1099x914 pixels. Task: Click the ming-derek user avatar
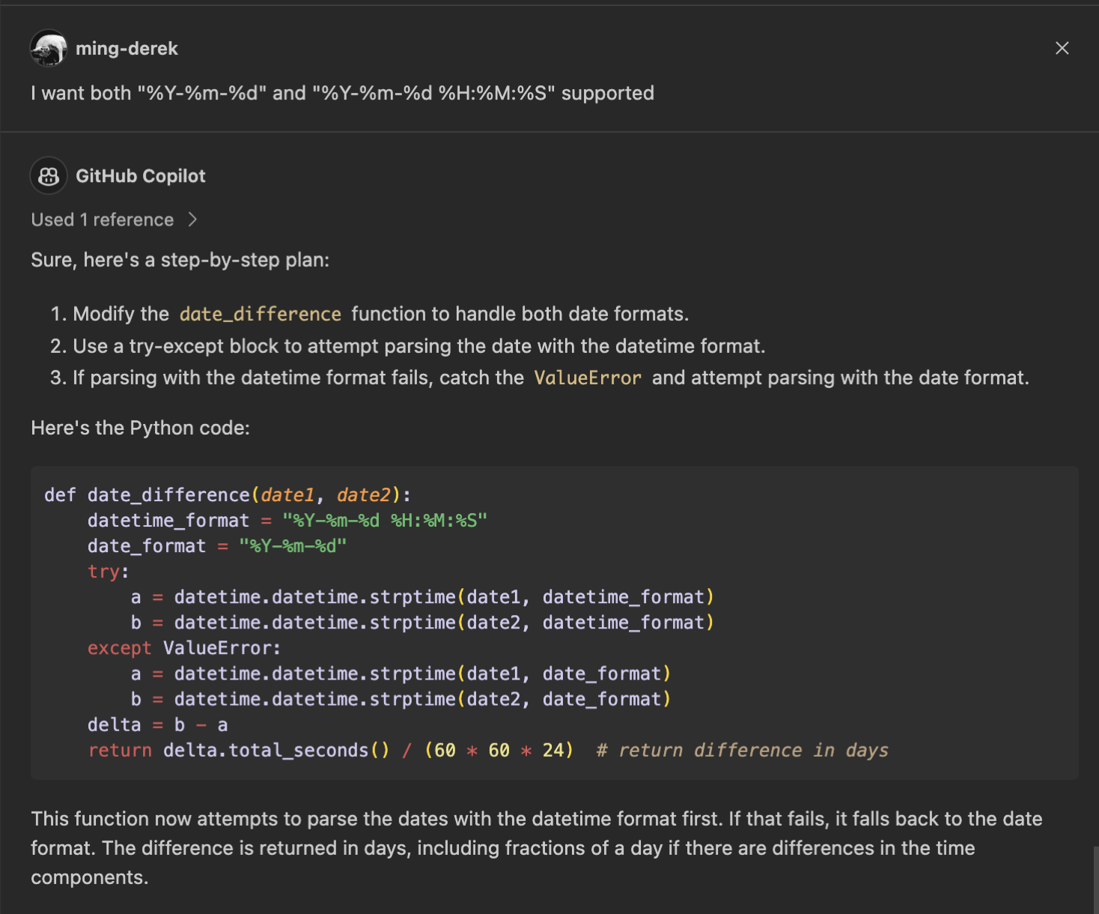tap(49, 49)
